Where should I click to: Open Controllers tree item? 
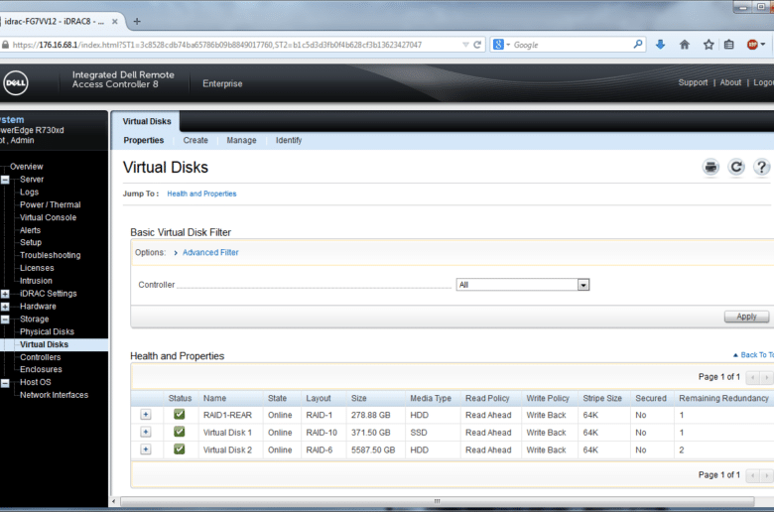[x=40, y=357]
